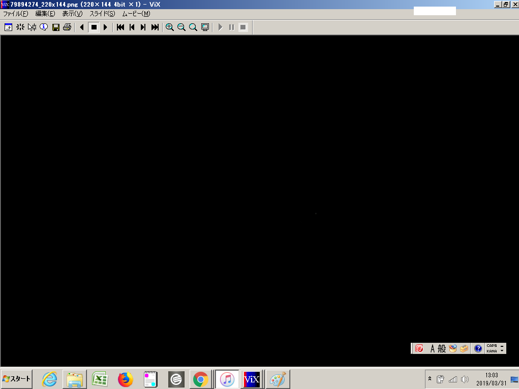Image resolution: width=519 pixels, height=389 pixels.
Task: Go to the next image
Action: coord(143,27)
